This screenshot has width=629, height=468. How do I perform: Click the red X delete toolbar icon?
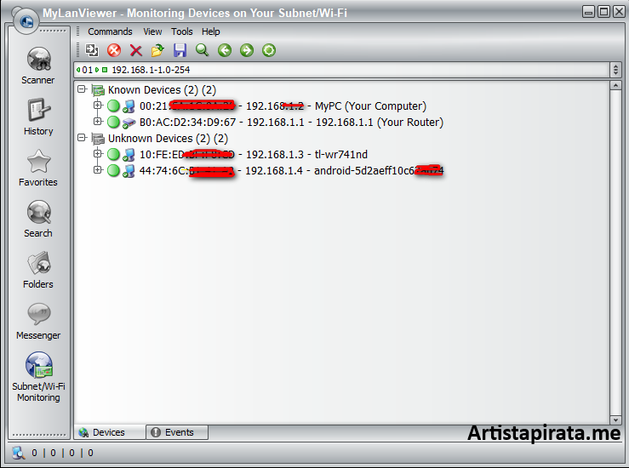[135, 51]
